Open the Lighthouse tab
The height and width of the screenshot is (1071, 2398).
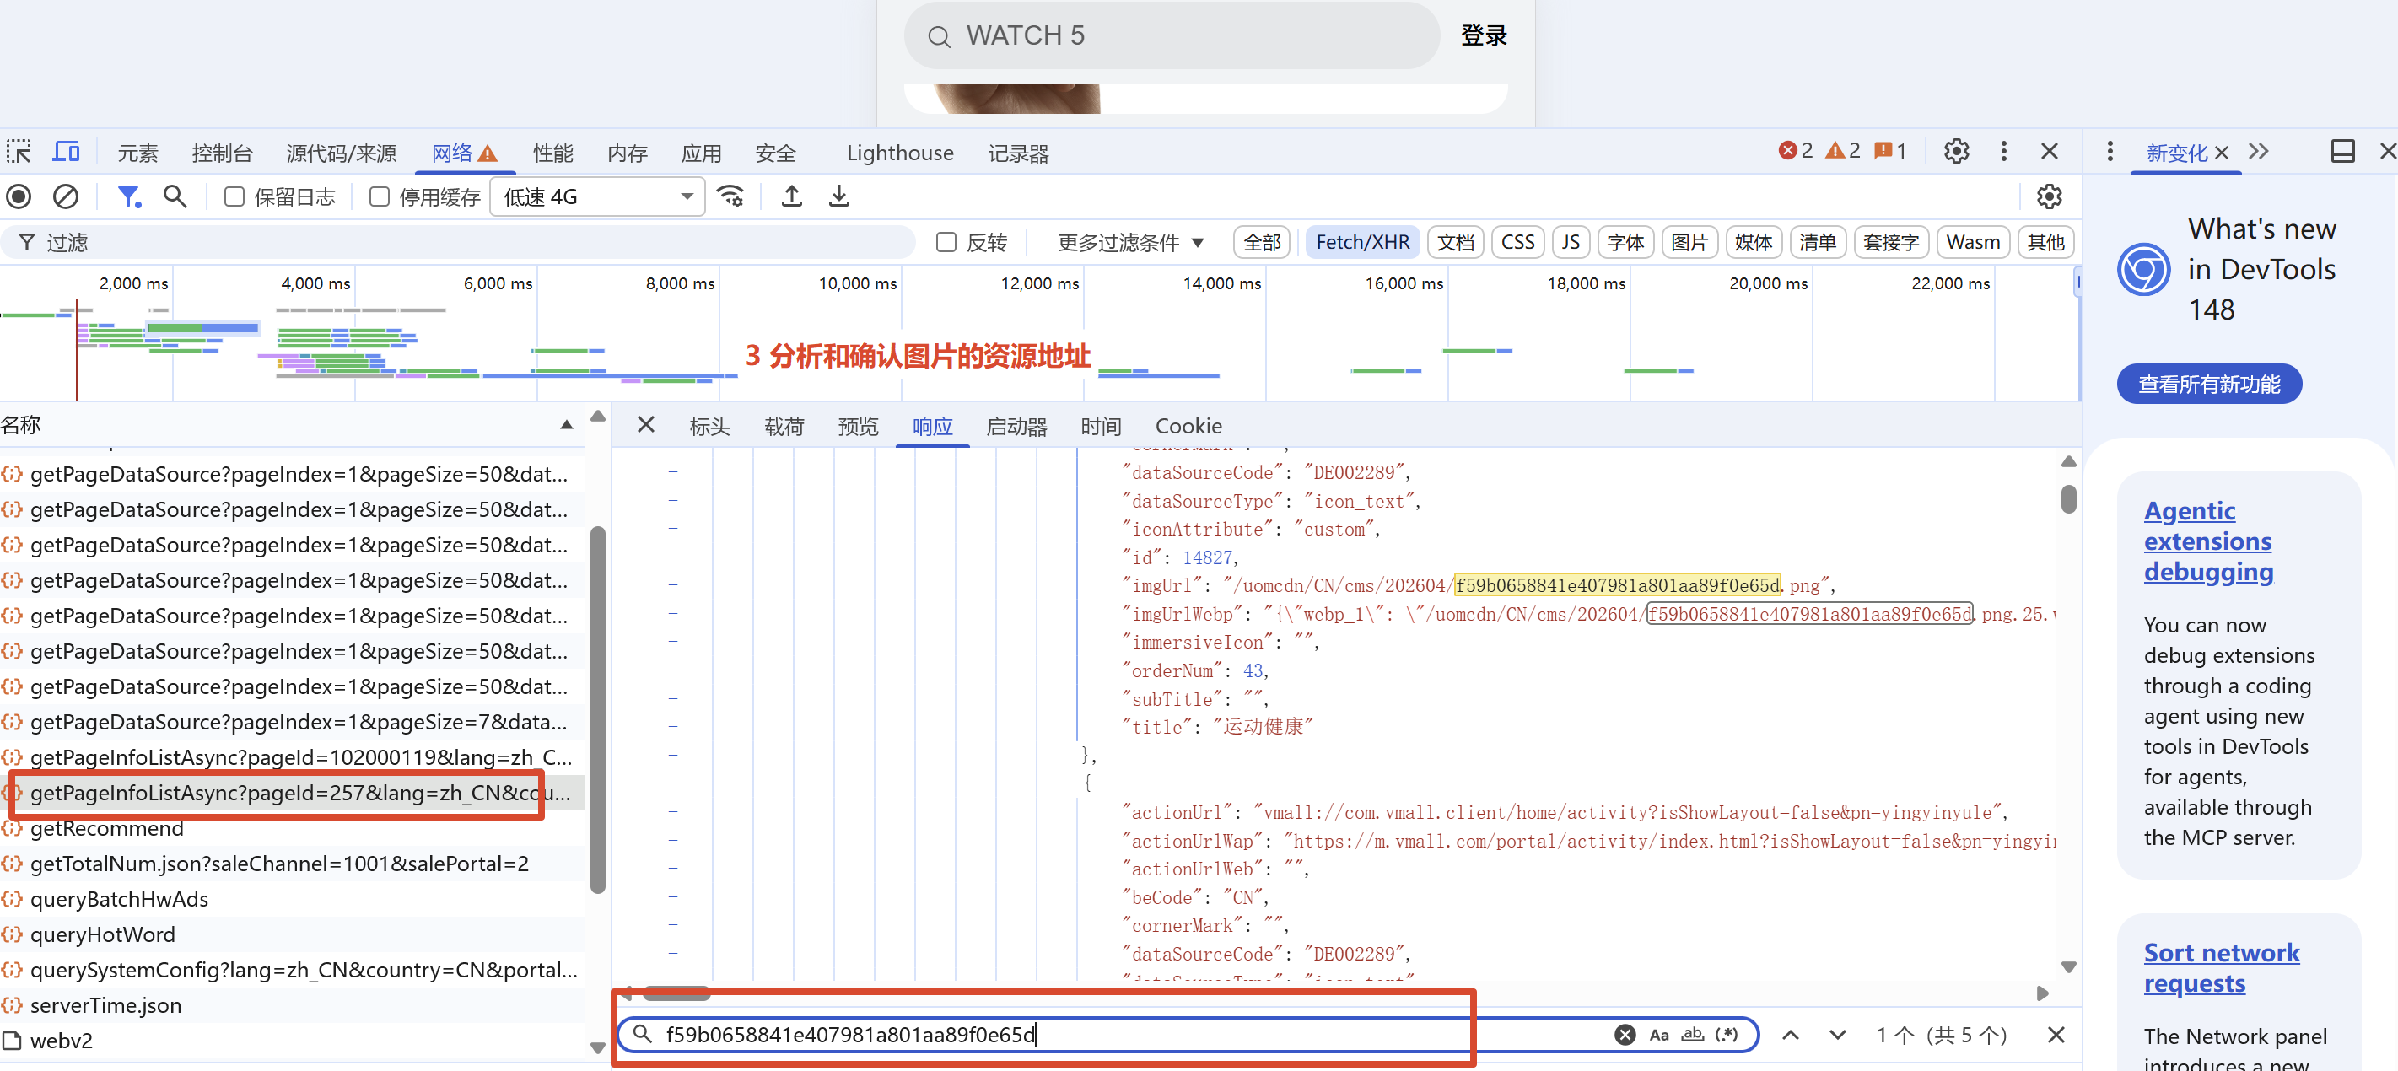click(899, 153)
